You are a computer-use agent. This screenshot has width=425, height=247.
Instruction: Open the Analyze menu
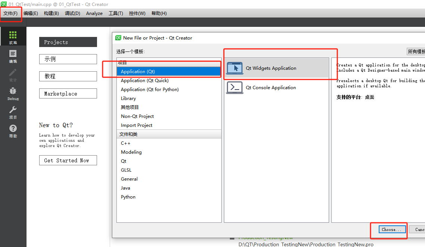coord(94,13)
